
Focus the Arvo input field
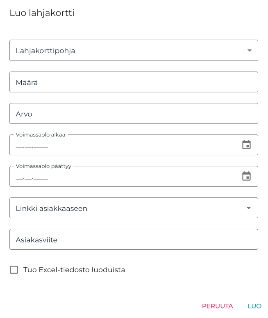pos(134,114)
